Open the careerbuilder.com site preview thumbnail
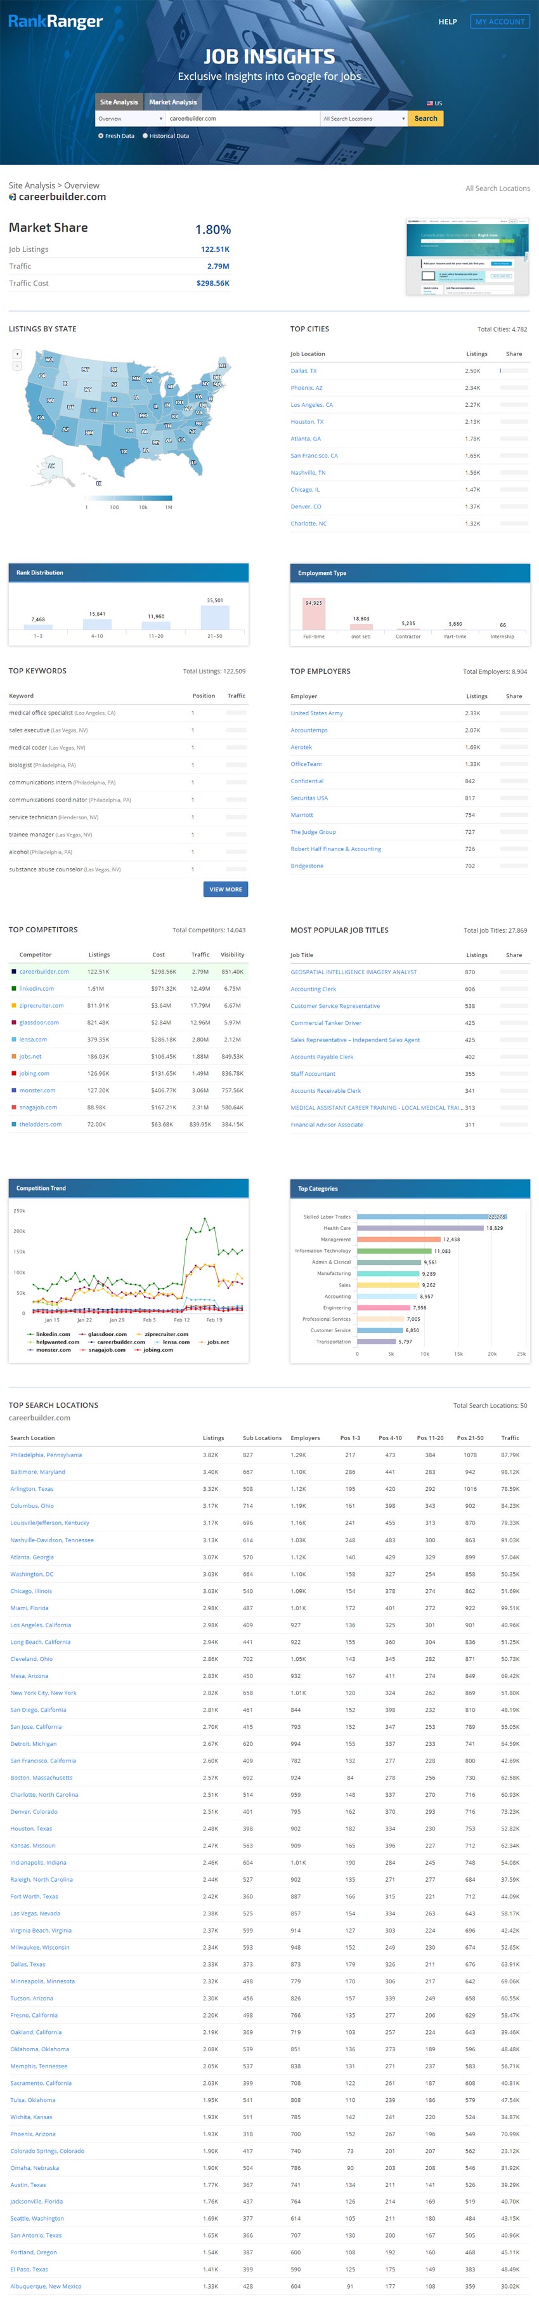 pos(467,257)
